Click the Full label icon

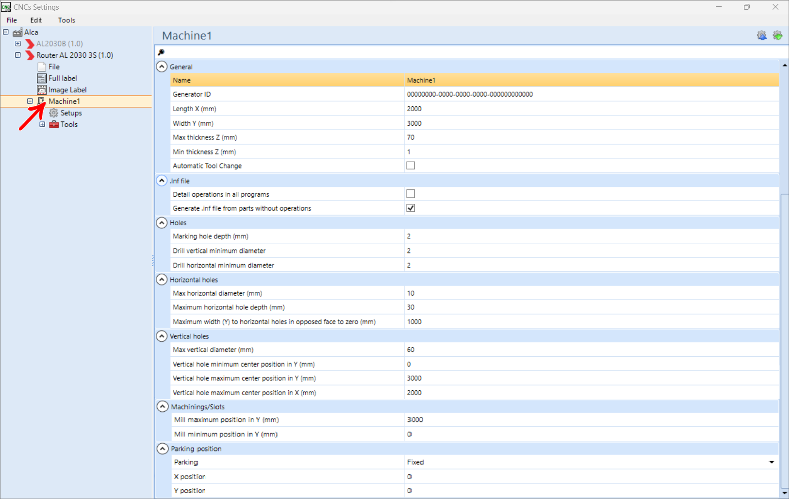42,78
